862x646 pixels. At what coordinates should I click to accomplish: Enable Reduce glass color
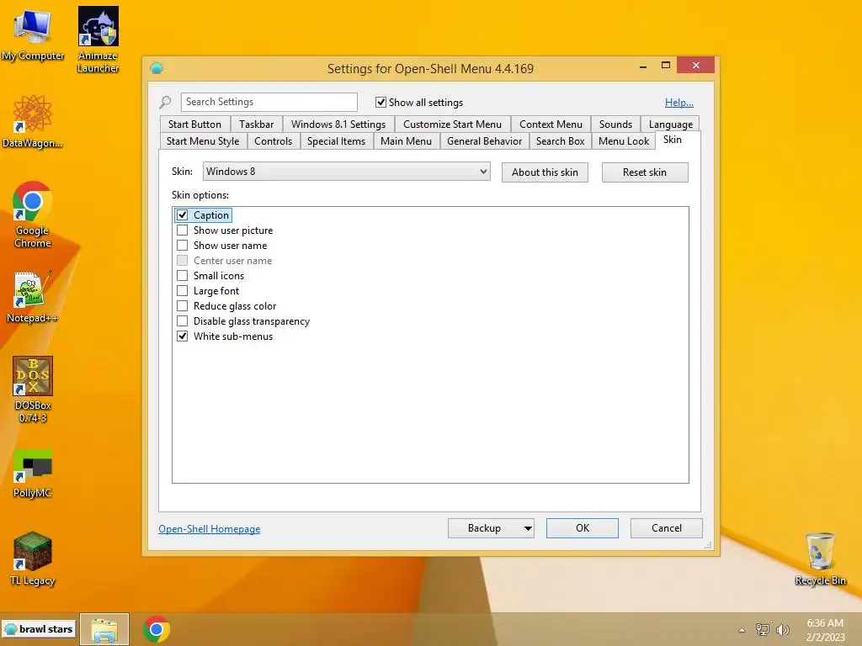(x=183, y=306)
